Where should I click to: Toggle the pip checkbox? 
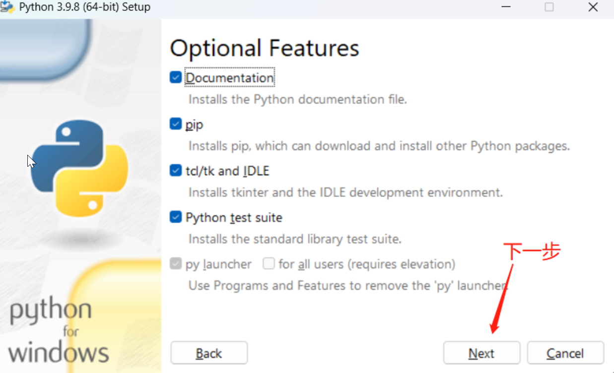coord(176,124)
